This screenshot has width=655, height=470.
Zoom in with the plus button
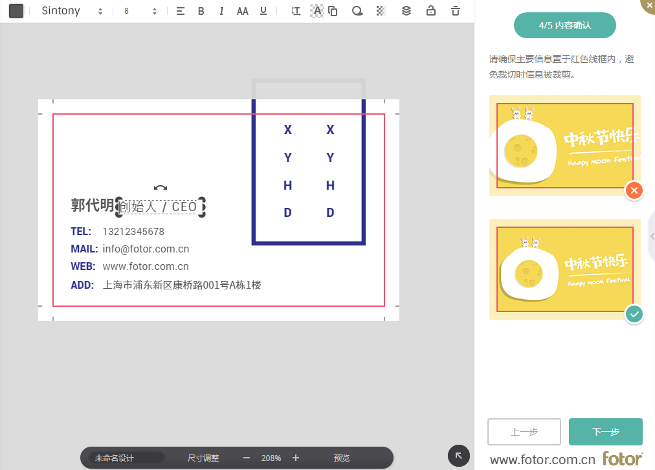tap(296, 458)
